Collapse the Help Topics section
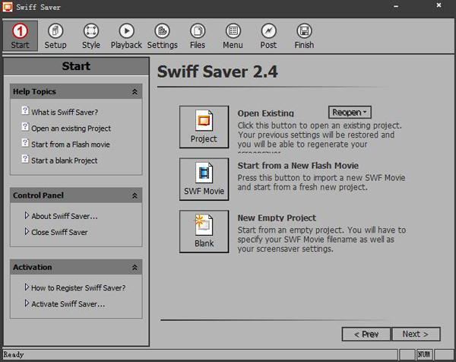 pyautogui.click(x=135, y=92)
